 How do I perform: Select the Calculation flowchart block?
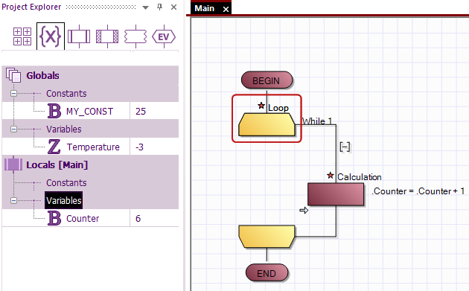[336, 194]
